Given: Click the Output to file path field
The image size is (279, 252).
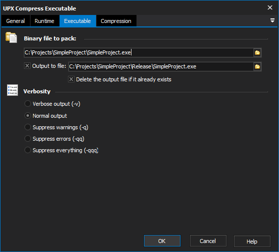Looking at the screenshot, I should [x=161, y=66].
